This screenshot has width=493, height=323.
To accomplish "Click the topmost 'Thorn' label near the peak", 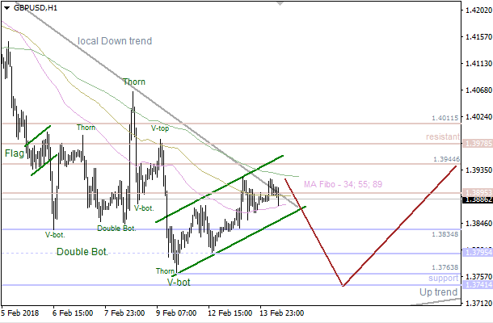I will (134, 82).
